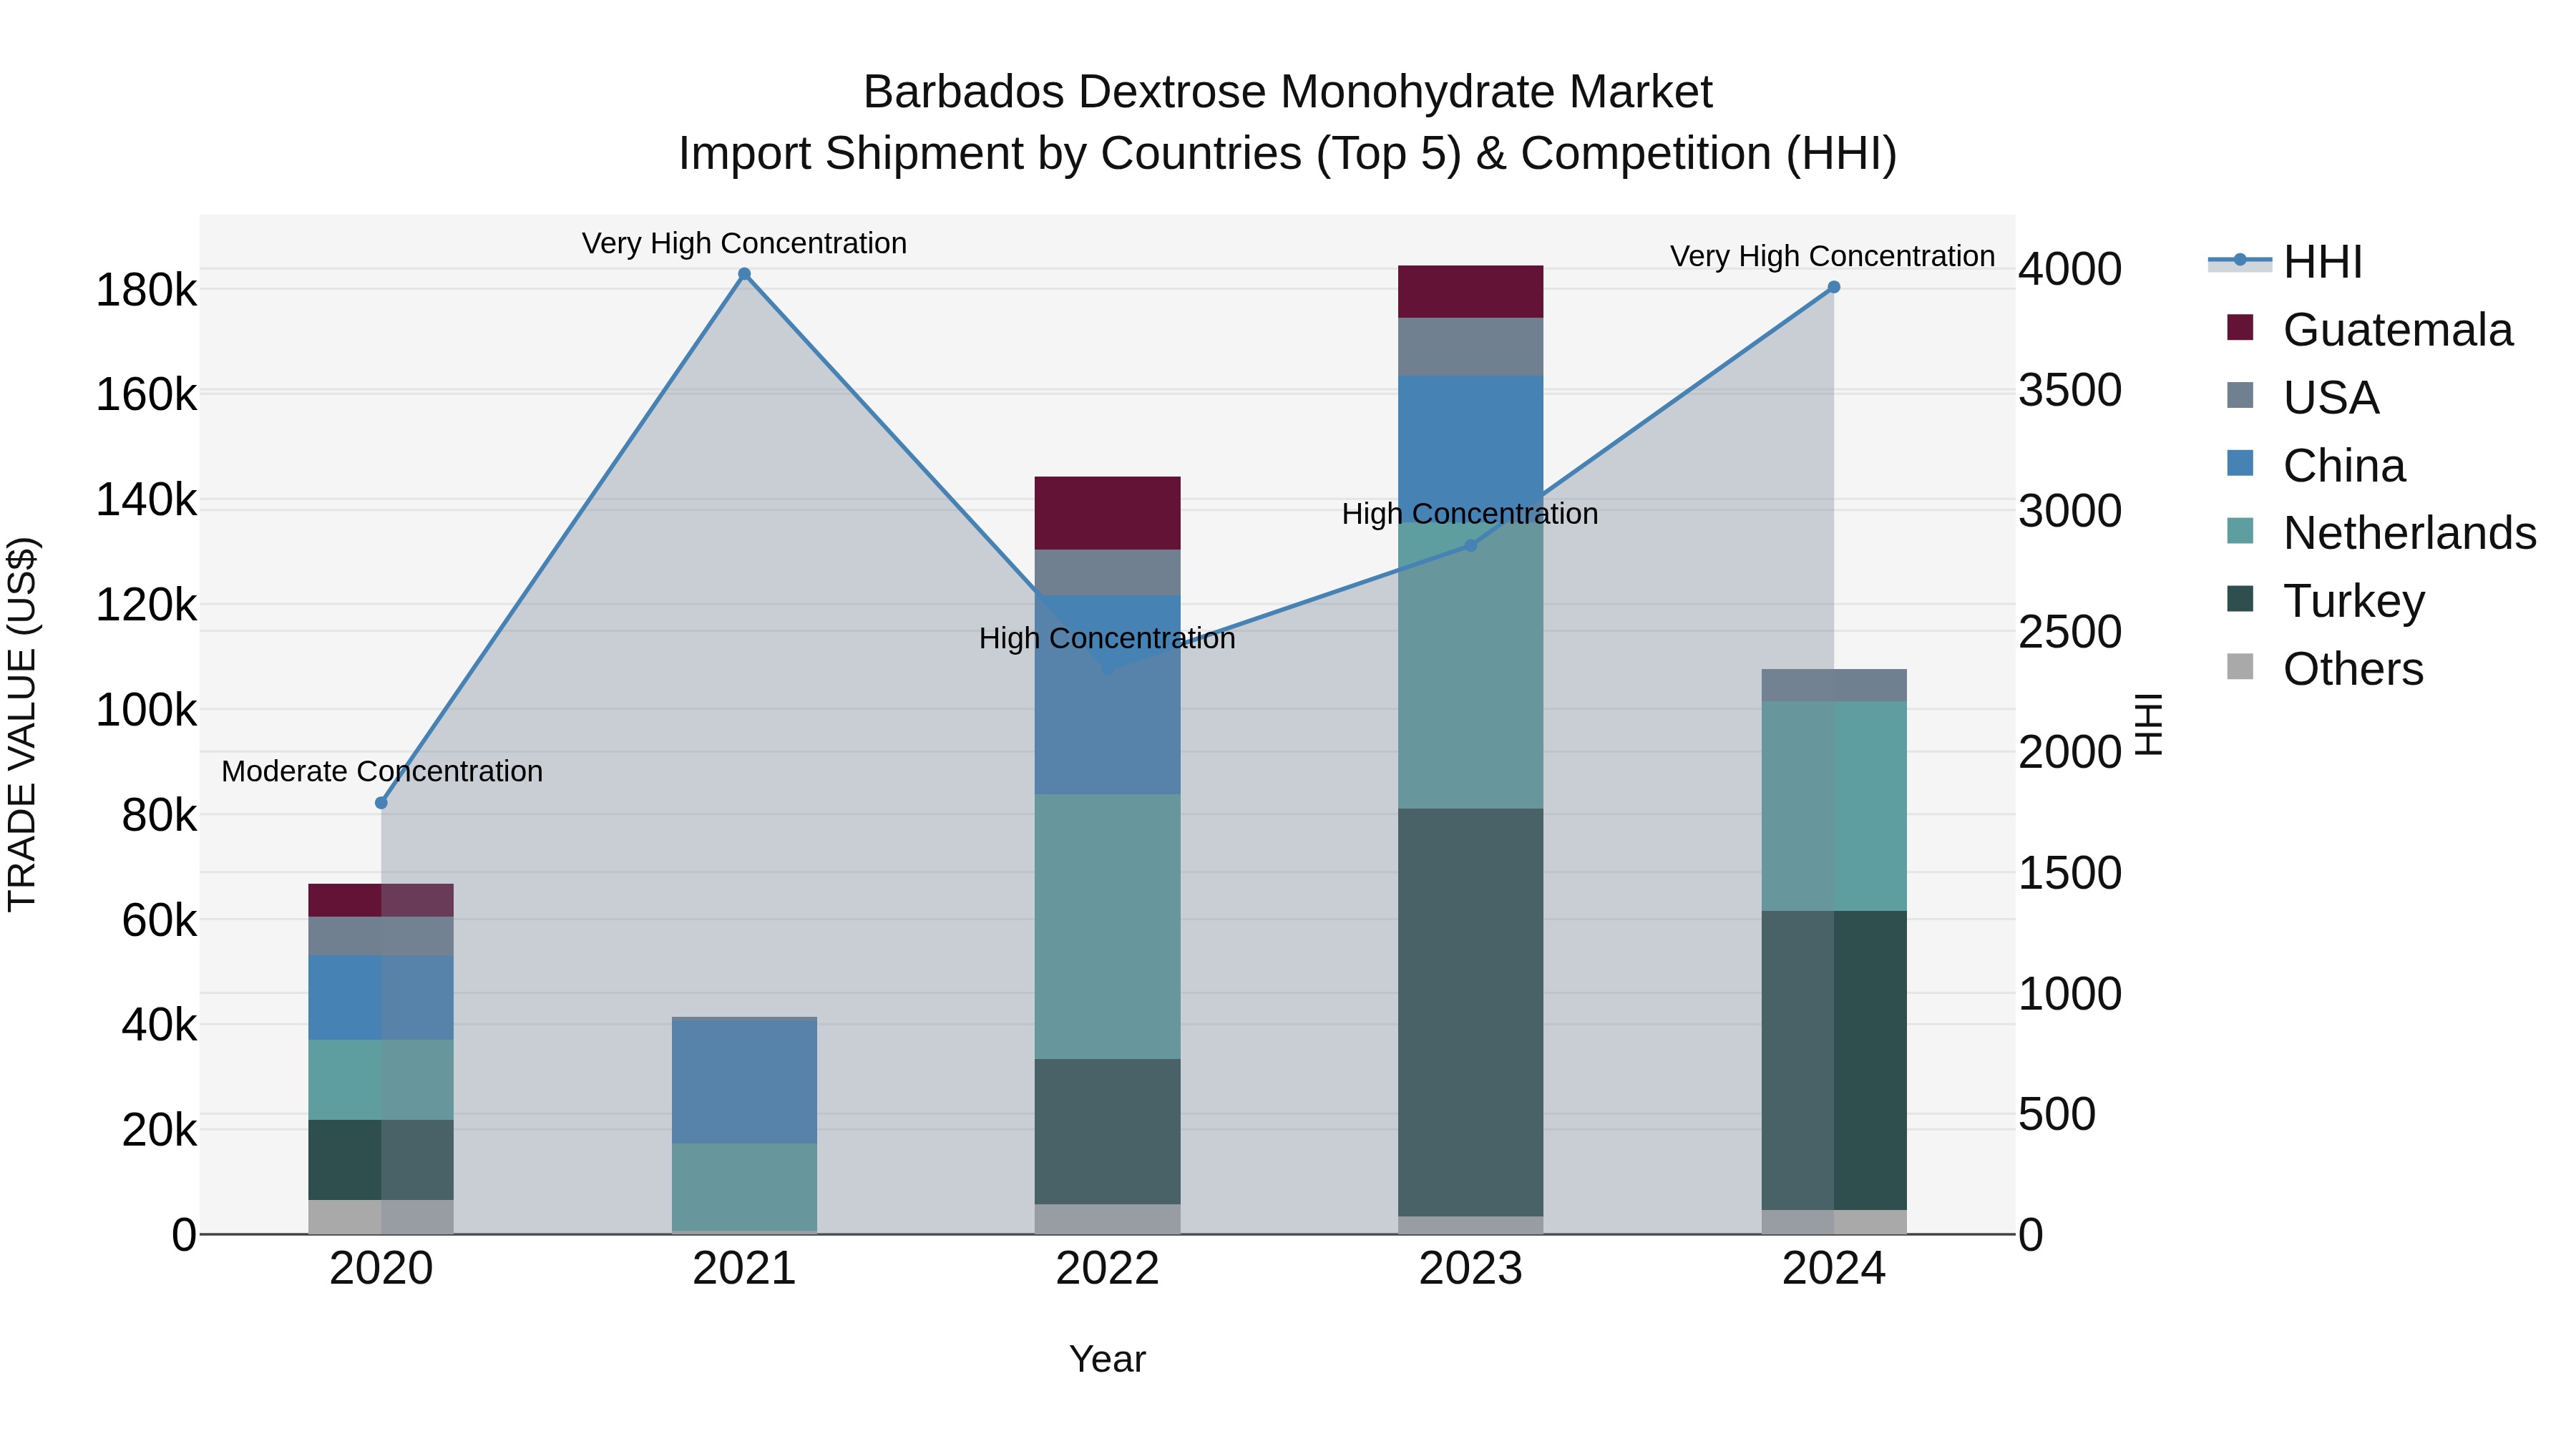Toggle the HHI legend entry

coord(2285,262)
